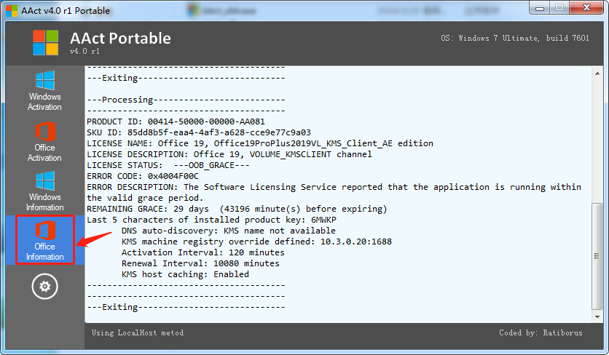Click the ---Processing--- log header
Image resolution: width=609 pixels, height=355 pixels.
pyautogui.click(x=186, y=100)
